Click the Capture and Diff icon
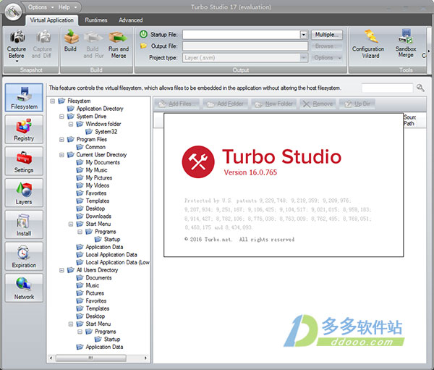The width and height of the screenshot is (434, 370). point(41,45)
